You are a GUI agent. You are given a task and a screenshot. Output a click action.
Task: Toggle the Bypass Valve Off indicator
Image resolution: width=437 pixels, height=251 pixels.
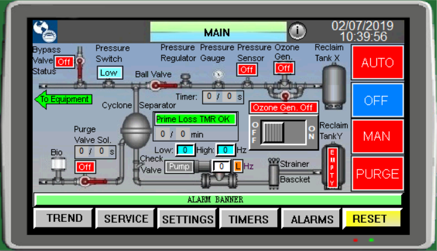64,62
